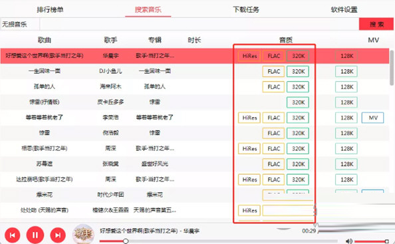This screenshot has height=244, width=395.
Task: Download 128K for 惊雷(抒情版)
Action: pyautogui.click(x=346, y=102)
